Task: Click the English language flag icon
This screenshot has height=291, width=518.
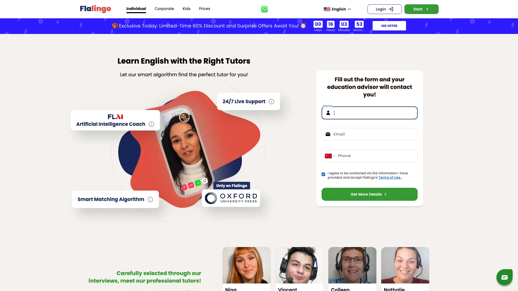Action: point(326,9)
